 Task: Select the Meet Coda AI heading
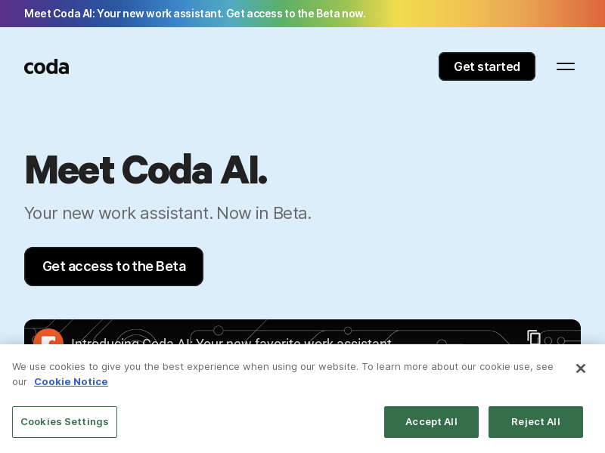click(145, 170)
